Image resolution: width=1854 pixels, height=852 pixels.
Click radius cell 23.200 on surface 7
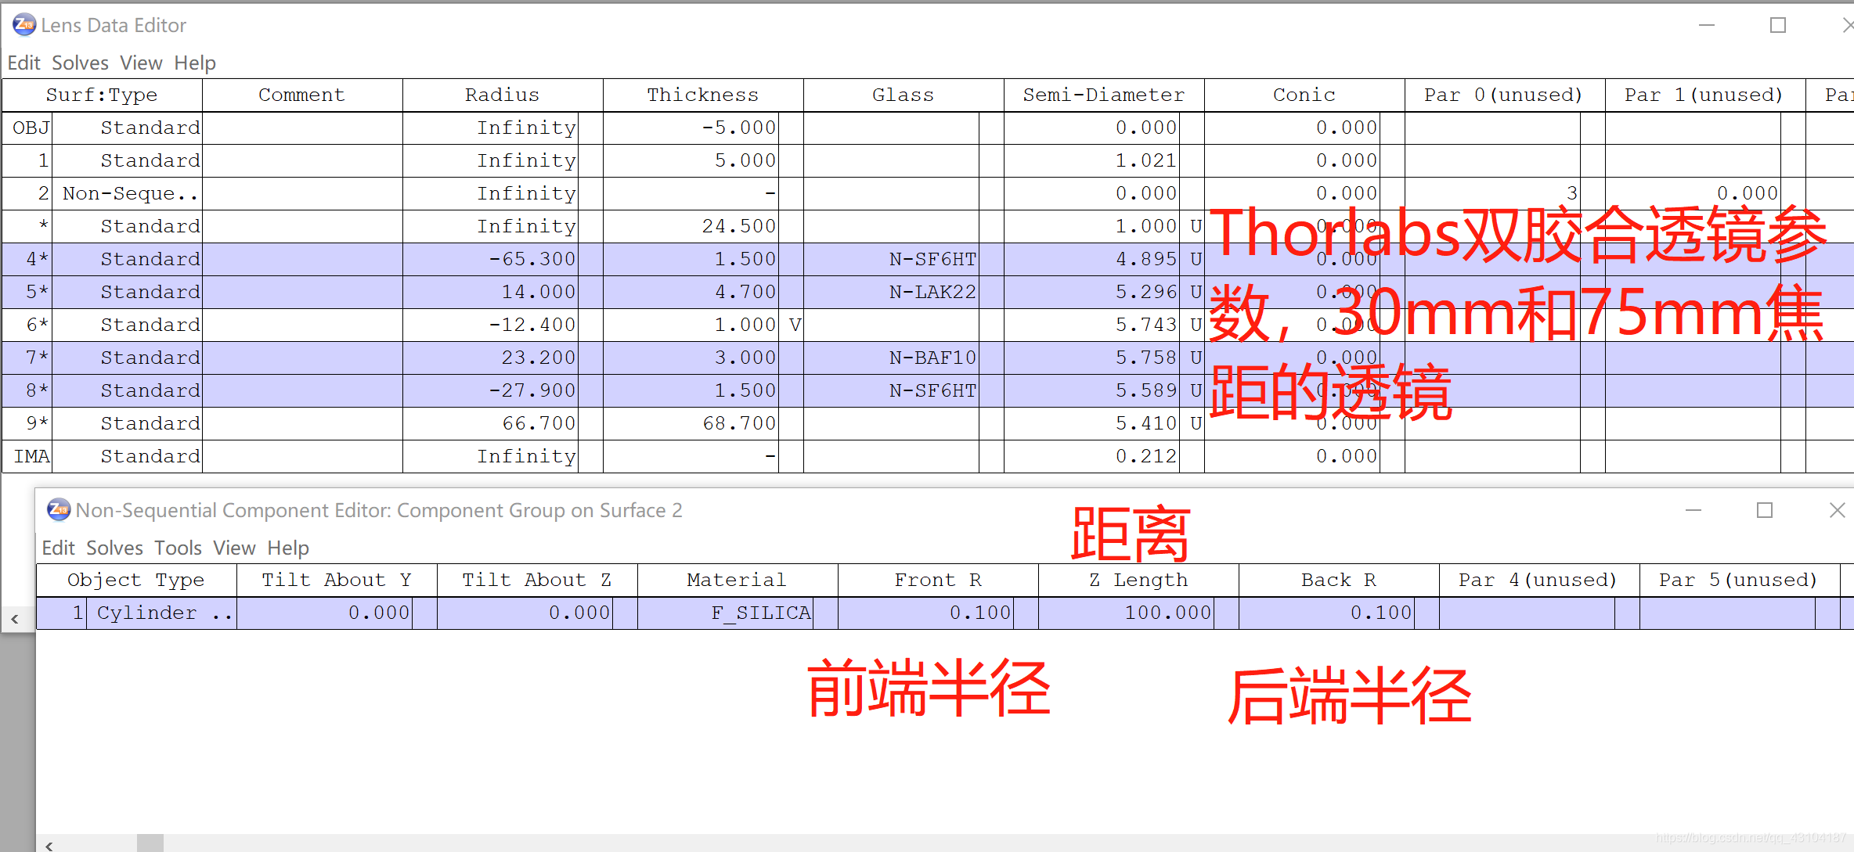[x=491, y=358]
